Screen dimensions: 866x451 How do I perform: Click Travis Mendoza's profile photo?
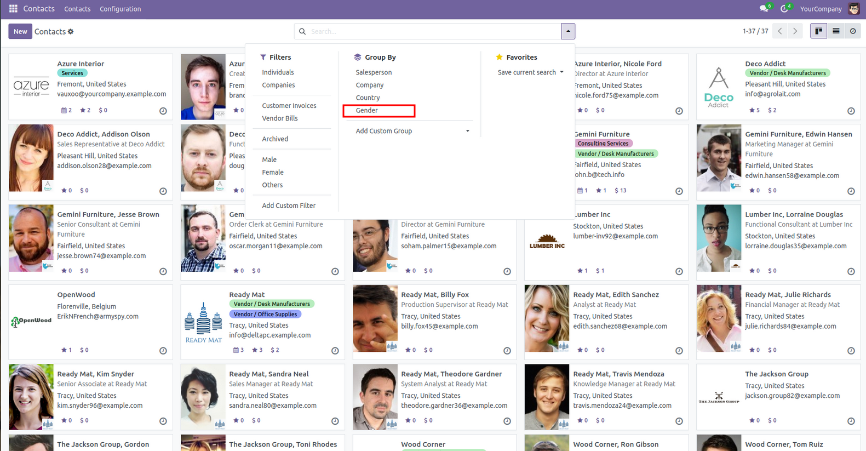547,397
